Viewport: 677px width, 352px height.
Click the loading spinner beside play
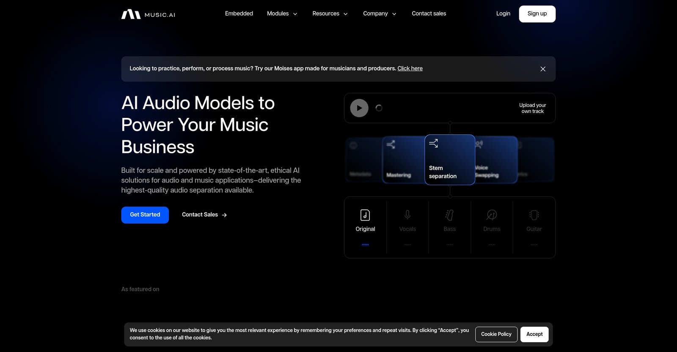(x=379, y=108)
